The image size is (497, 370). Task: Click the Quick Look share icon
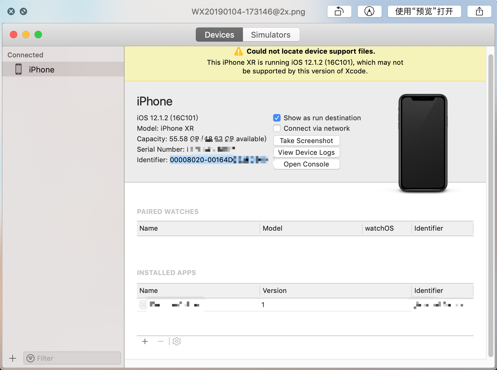click(x=479, y=12)
